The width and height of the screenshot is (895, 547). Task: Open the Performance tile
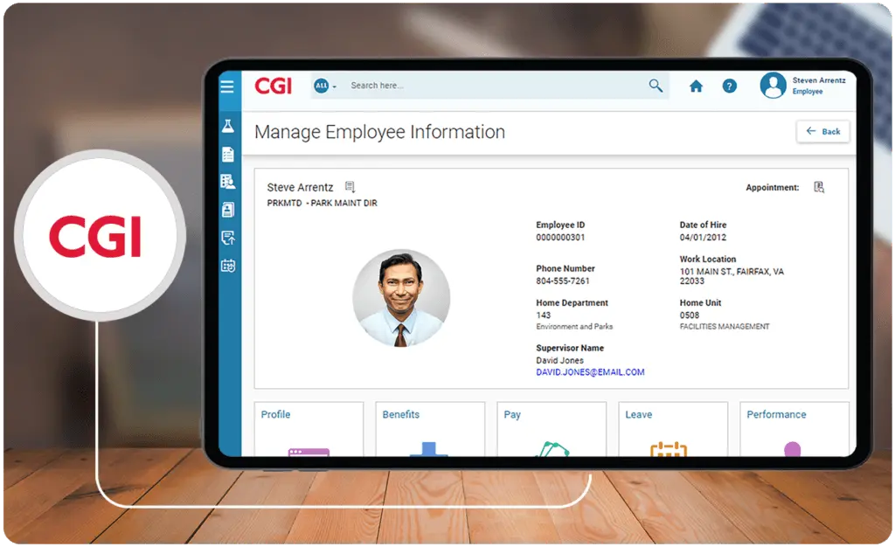tap(794, 429)
